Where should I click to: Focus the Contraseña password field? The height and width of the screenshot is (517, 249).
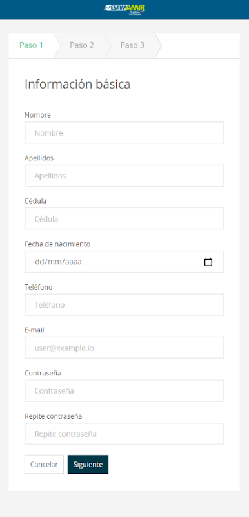click(x=124, y=391)
